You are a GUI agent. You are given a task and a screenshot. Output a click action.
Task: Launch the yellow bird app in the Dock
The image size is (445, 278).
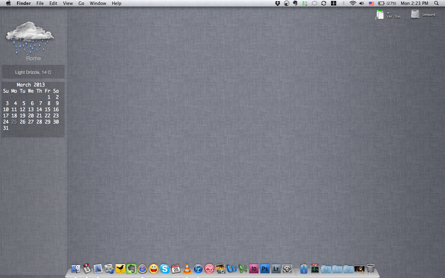click(120, 269)
